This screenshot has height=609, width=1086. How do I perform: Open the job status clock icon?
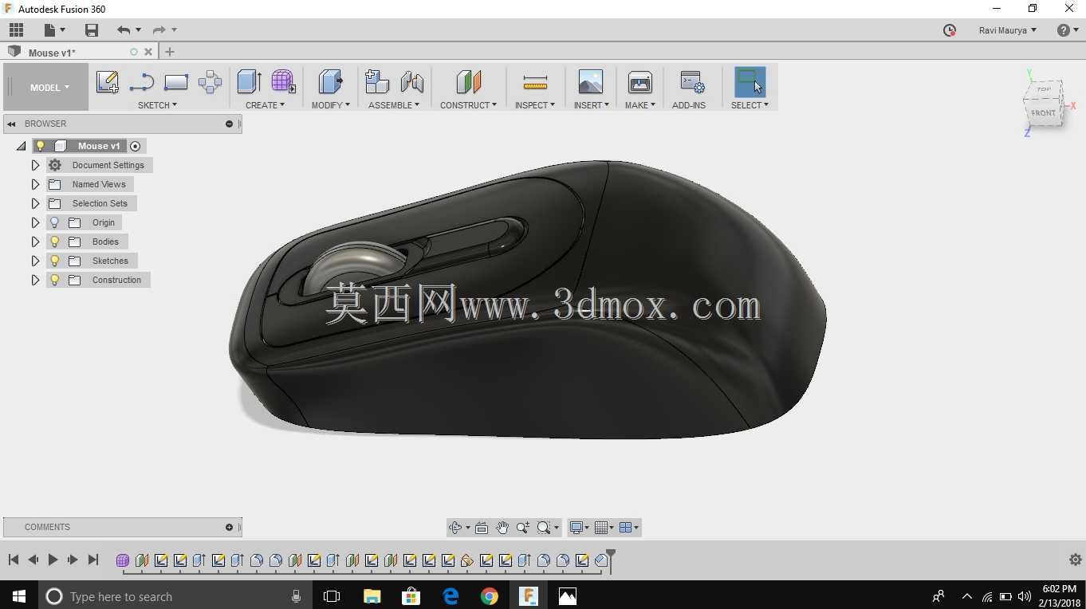click(949, 30)
